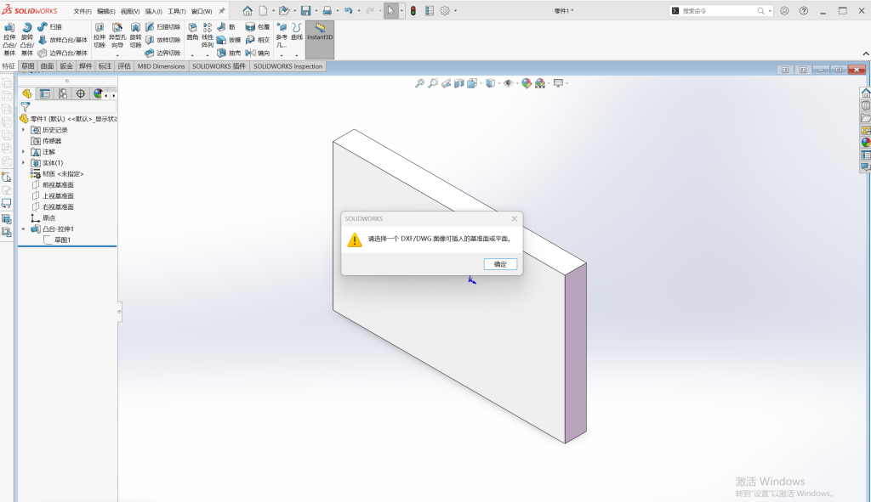This screenshot has width=871, height=502.
Task: Select the 边界凸台/基体 boundary boss tool
Action: click(63, 54)
